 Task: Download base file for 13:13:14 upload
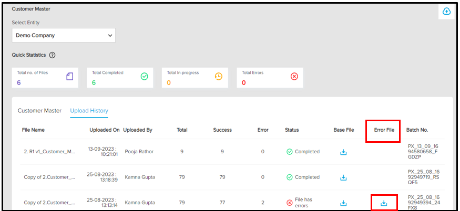343,203
